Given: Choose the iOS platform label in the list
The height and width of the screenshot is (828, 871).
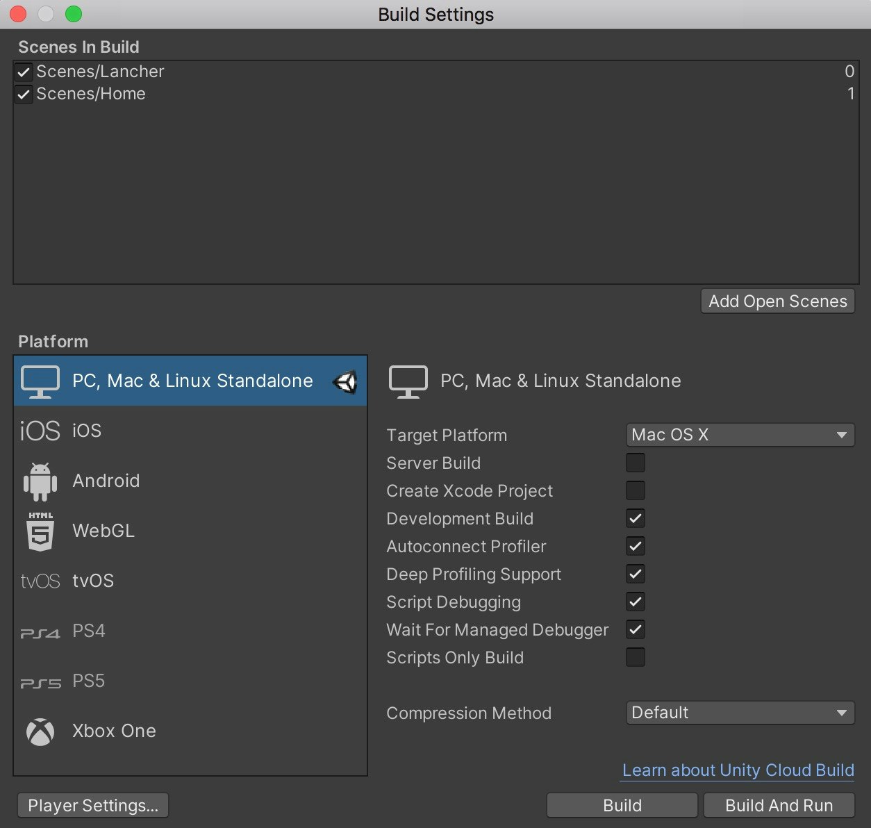Looking at the screenshot, I should 87,431.
